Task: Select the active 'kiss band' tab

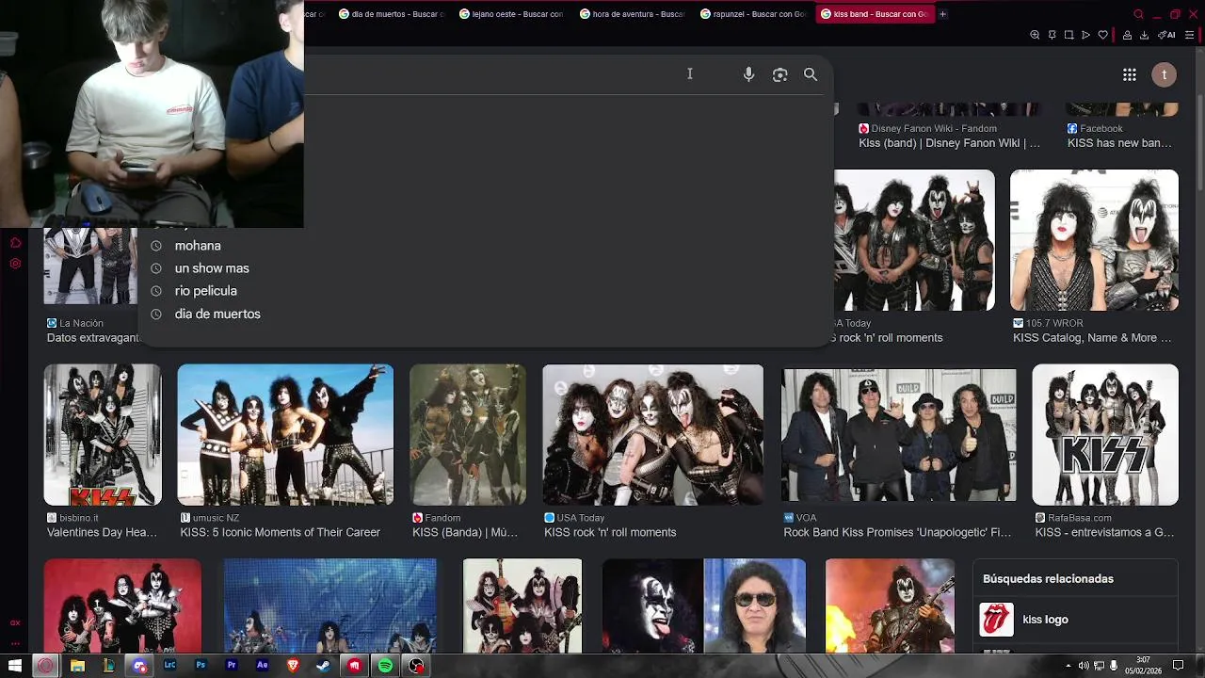Action: click(x=875, y=14)
